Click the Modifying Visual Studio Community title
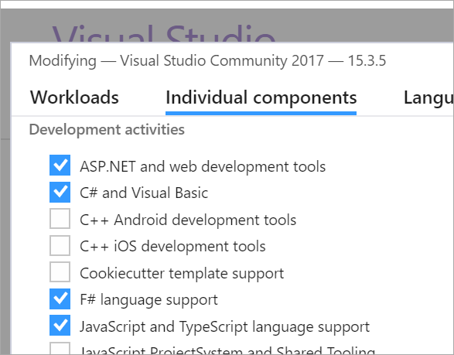The image size is (454, 355). coord(207,61)
